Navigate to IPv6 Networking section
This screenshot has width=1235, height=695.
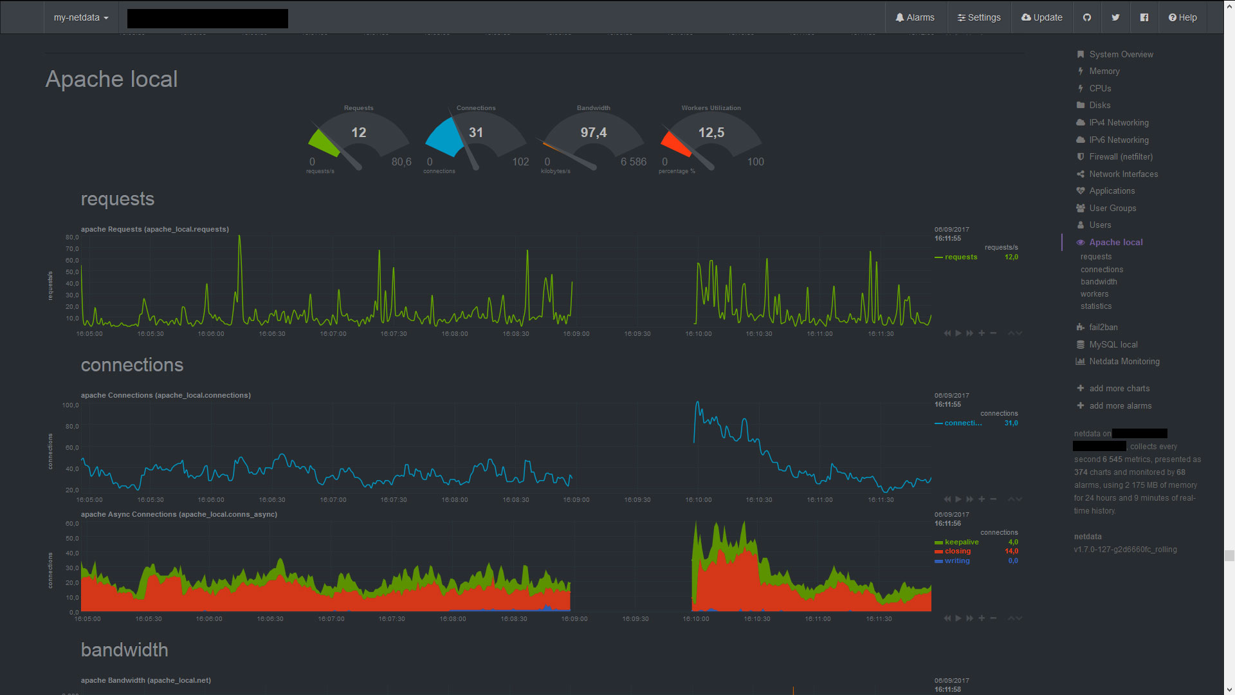tap(1119, 140)
